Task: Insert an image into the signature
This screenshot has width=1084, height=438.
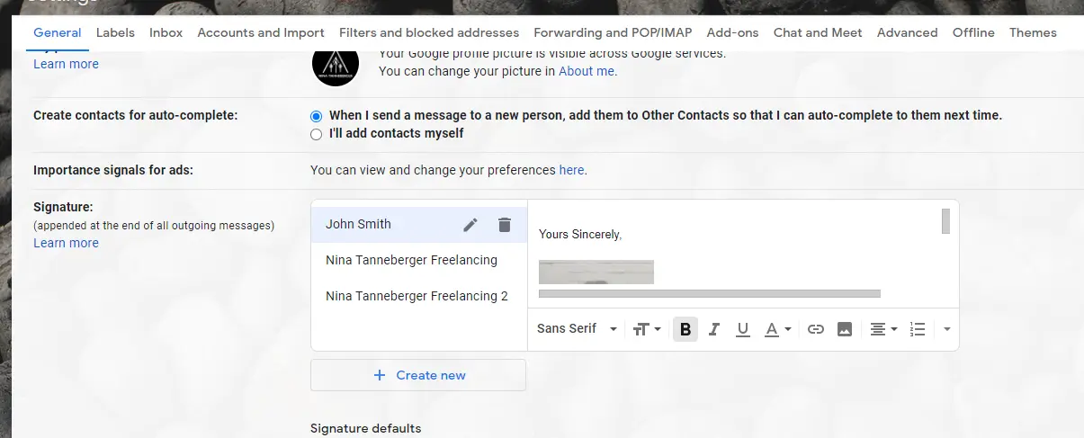Action: tap(844, 329)
